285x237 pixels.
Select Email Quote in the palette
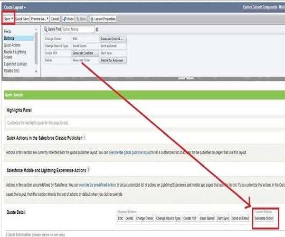tap(85, 46)
